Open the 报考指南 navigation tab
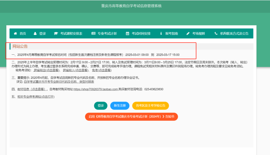 tap(171, 33)
